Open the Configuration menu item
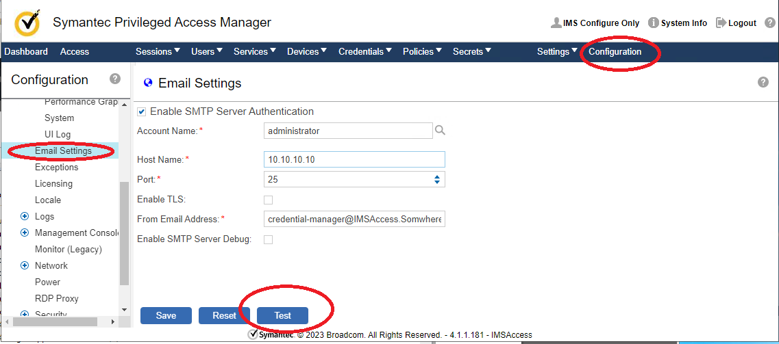 [615, 51]
